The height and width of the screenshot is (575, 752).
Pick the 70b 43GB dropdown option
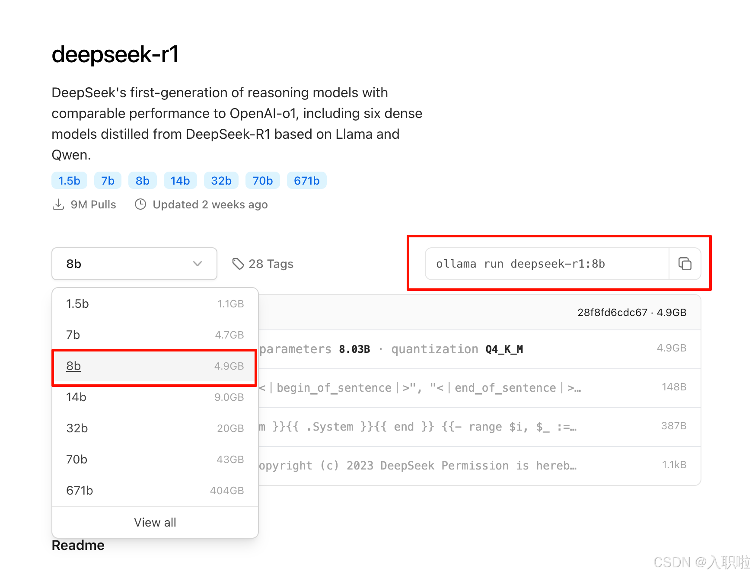tap(155, 460)
